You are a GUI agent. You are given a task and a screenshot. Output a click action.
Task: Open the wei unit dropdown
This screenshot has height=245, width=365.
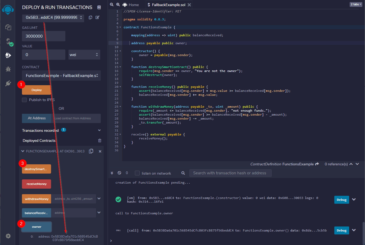(84, 55)
